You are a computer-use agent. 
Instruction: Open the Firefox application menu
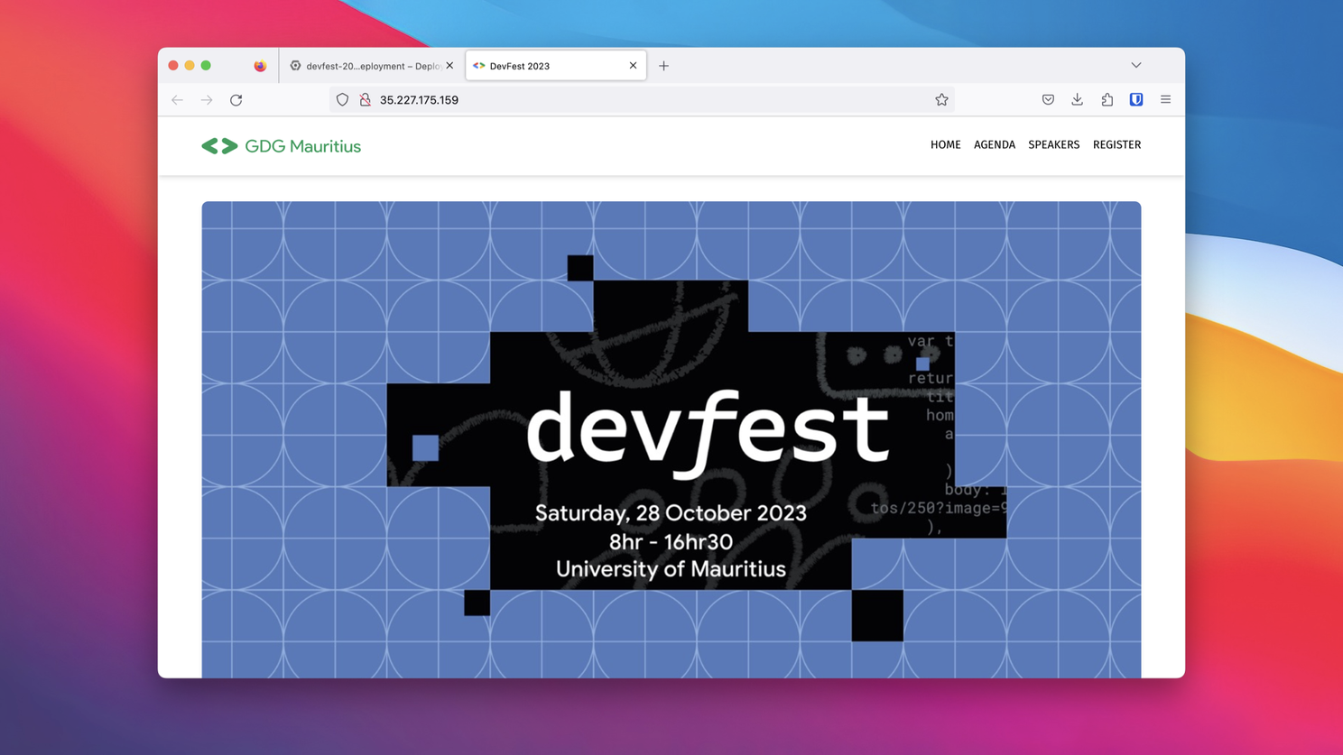tap(1166, 100)
